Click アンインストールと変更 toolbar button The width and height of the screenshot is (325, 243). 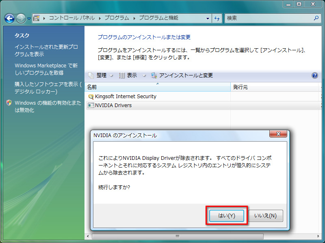pyautogui.click(x=182, y=75)
